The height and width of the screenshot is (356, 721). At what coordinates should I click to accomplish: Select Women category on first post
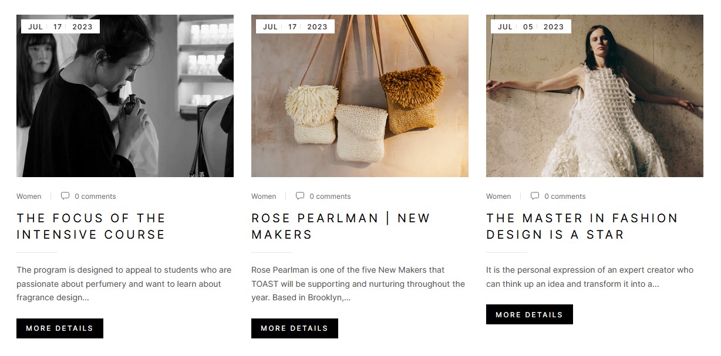point(29,196)
